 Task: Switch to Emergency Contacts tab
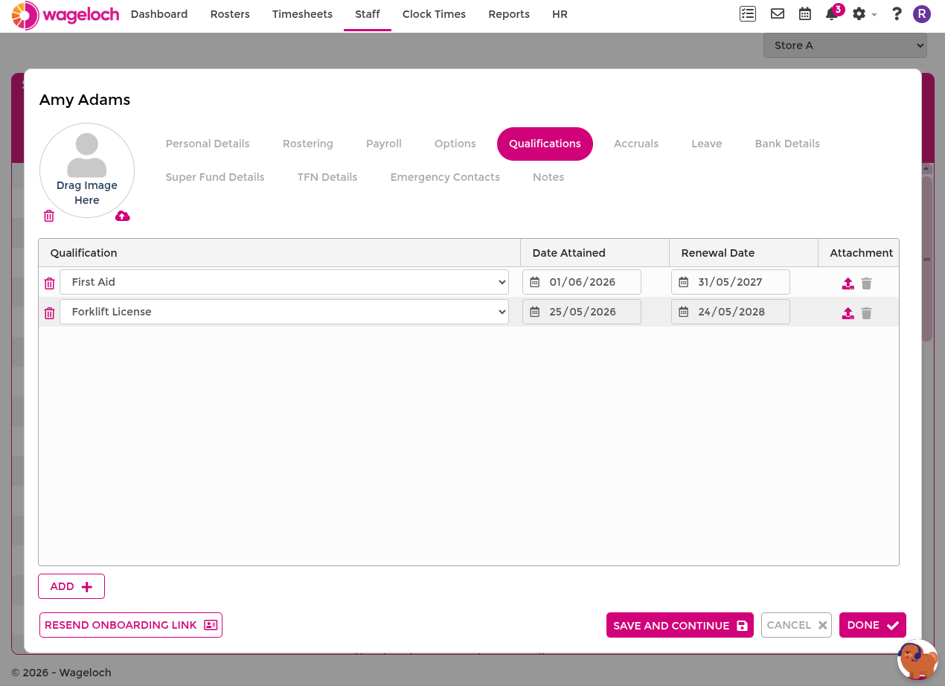point(445,177)
